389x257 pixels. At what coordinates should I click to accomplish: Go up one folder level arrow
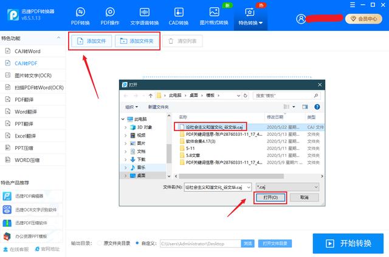(x=151, y=96)
